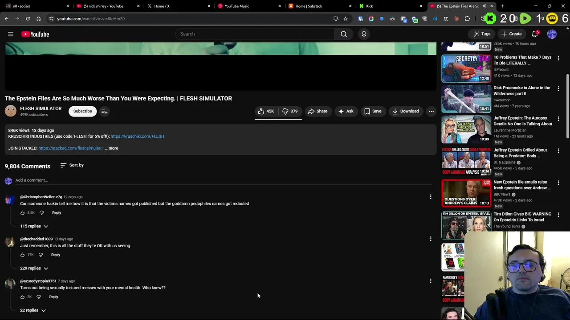Reply to azuredystopia3751's comment

(53, 297)
